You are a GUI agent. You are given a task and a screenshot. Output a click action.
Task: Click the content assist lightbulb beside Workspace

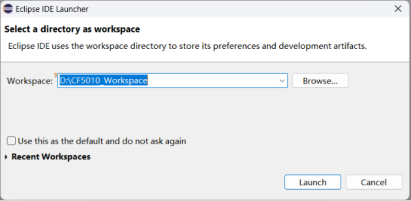click(56, 75)
